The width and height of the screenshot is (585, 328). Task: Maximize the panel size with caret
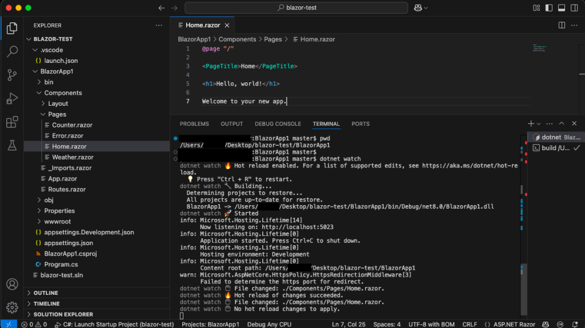[562, 123]
